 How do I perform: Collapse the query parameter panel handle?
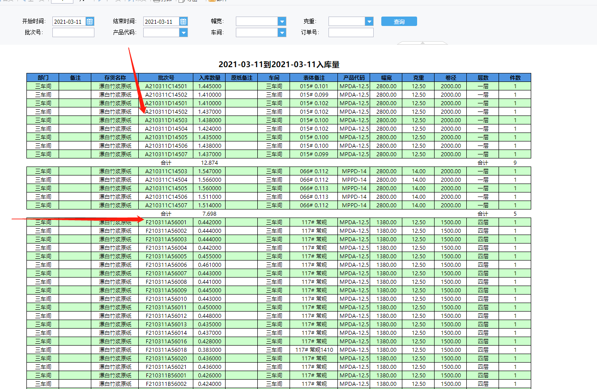[x=422, y=43]
